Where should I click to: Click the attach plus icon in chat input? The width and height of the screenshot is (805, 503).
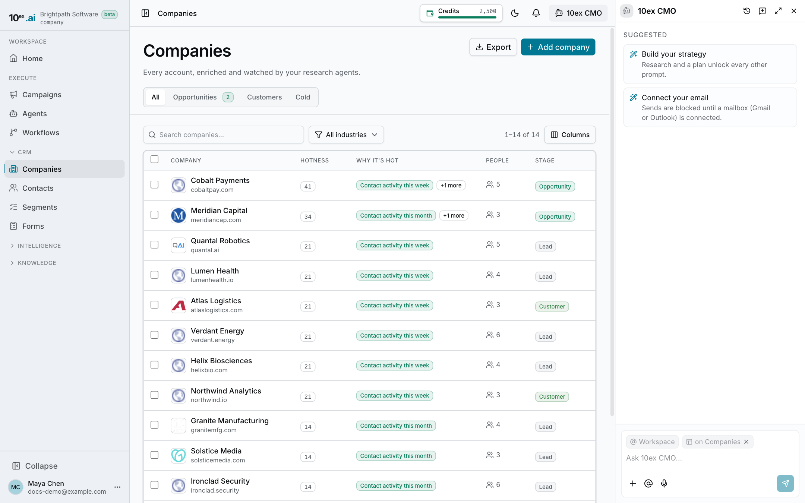[633, 483]
